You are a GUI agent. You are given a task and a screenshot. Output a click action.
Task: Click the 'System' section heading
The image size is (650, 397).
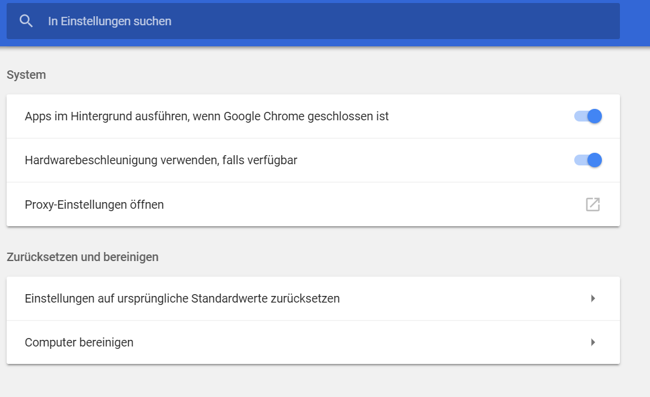coord(26,75)
